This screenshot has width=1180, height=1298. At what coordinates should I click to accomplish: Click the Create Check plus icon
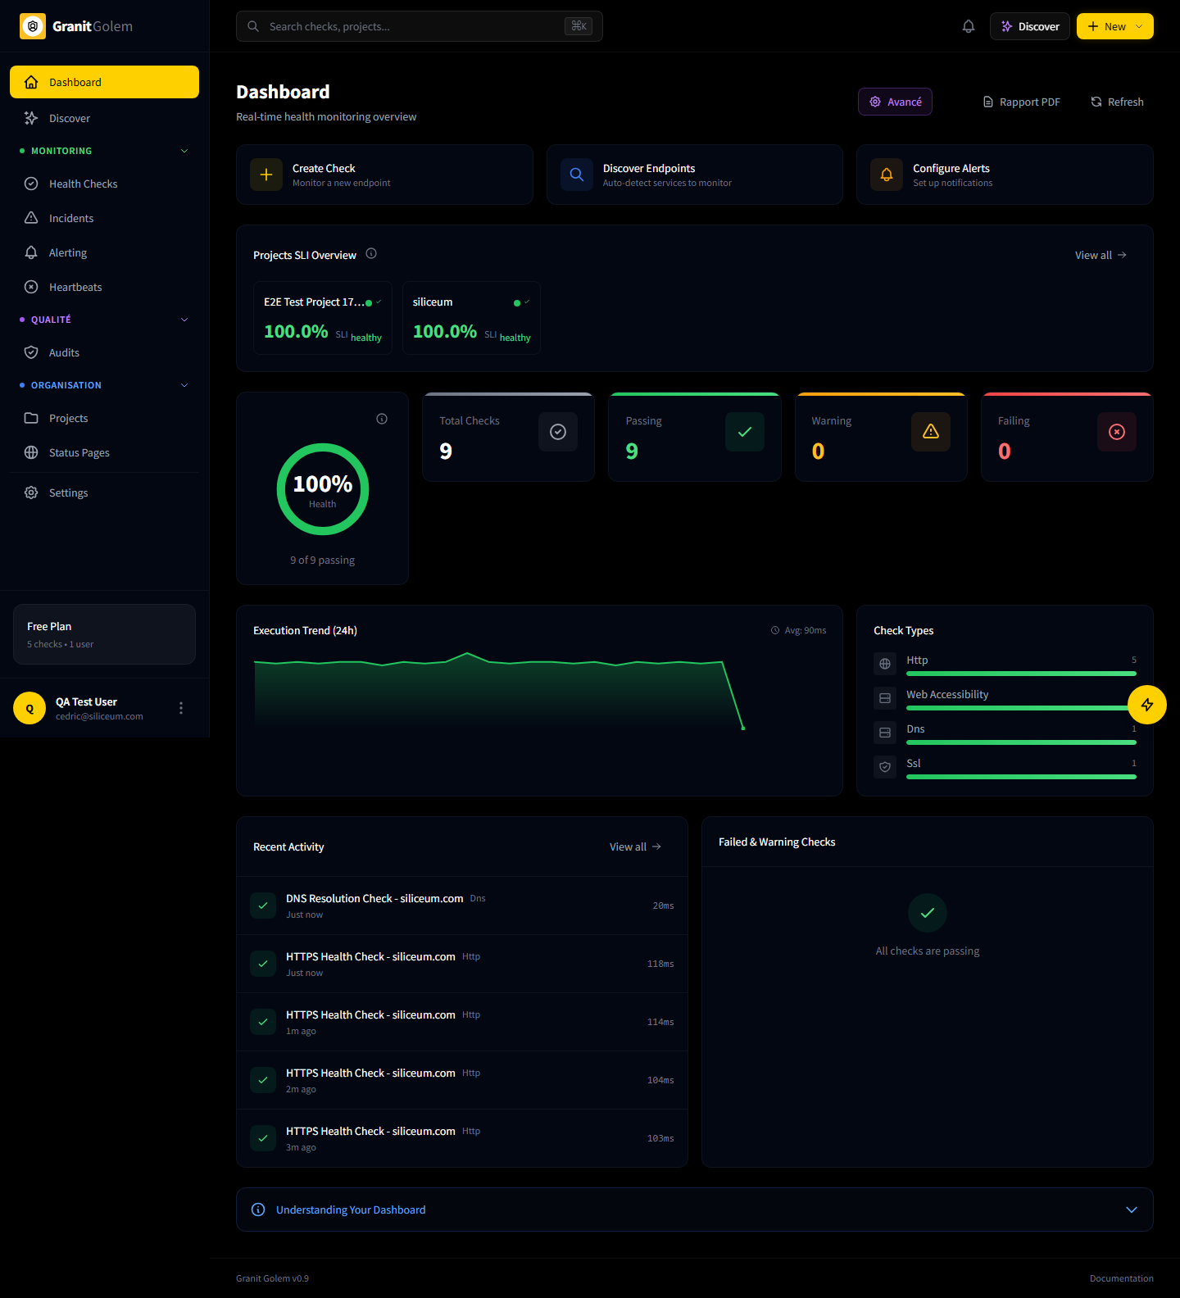click(266, 175)
